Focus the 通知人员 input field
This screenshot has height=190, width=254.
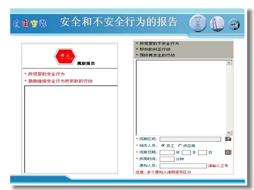click(183, 166)
